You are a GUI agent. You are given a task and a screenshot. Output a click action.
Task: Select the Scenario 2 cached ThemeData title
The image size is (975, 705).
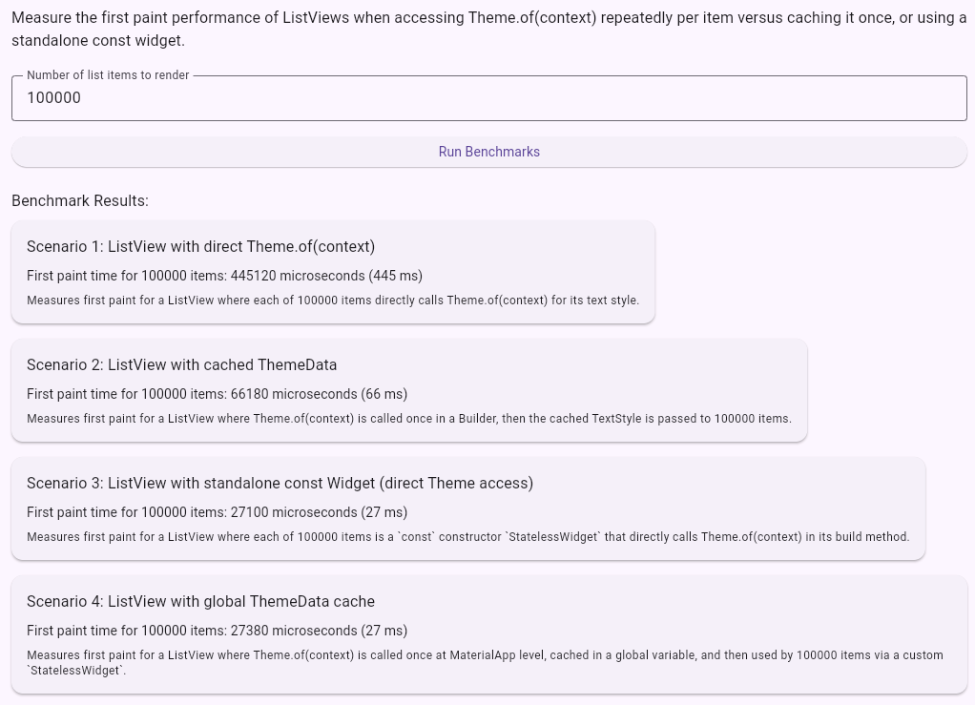pyautogui.click(x=181, y=365)
